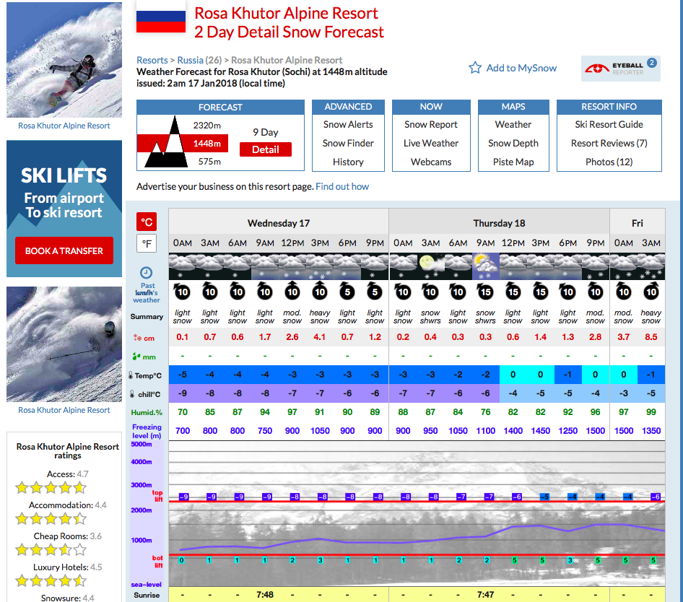The image size is (683, 602).
Task: Go to the Resorts breadcrumb link
Action: point(152,60)
